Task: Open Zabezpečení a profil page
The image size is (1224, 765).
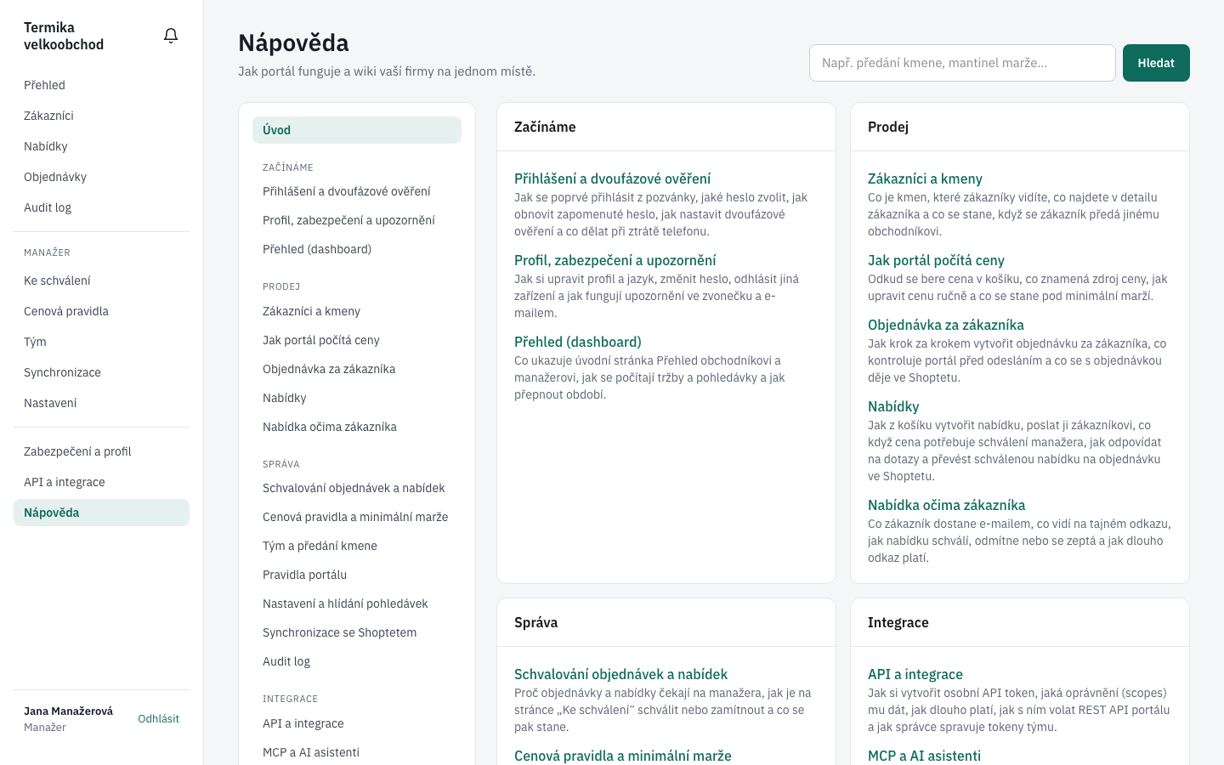Action: [x=101, y=451]
